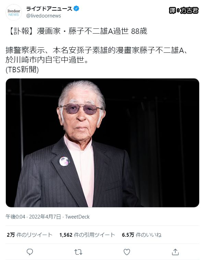View the 6.5万 件のいいね list
Viewport: 205px width, 260px height.
pyautogui.click(x=142, y=235)
